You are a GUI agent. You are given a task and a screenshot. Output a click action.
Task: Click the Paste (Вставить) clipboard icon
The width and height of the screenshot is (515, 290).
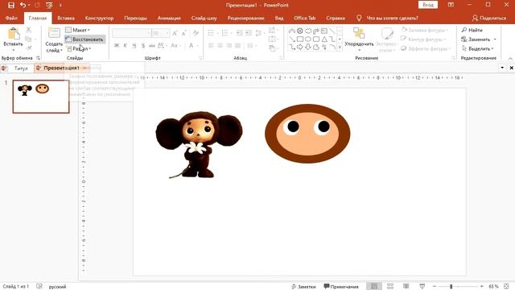tap(14, 34)
